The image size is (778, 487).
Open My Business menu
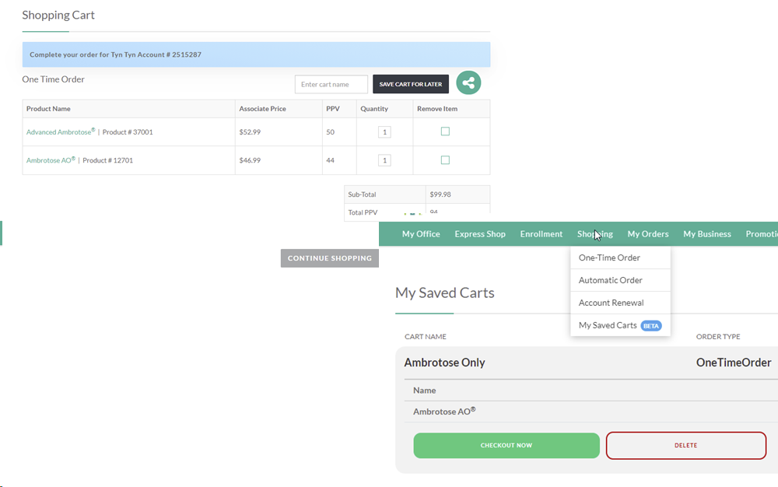707,234
